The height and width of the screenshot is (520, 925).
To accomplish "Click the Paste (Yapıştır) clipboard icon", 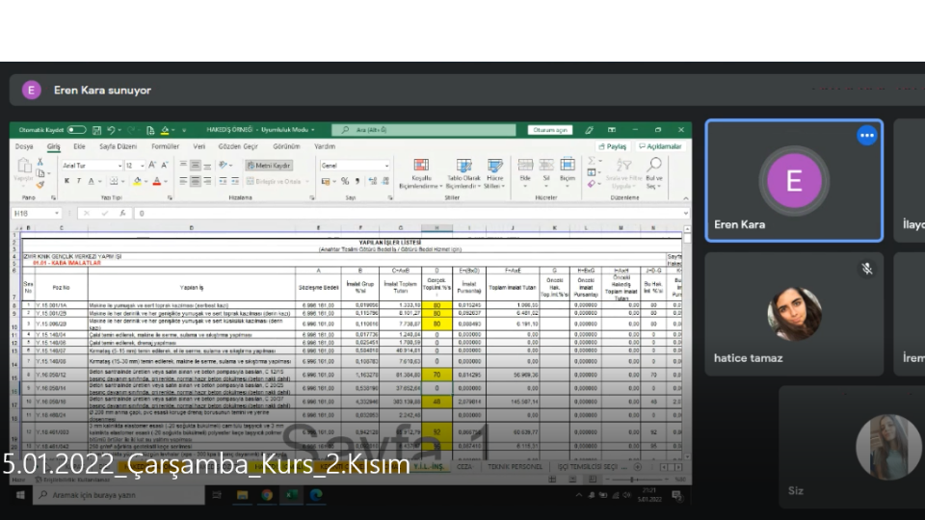I will [x=23, y=165].
